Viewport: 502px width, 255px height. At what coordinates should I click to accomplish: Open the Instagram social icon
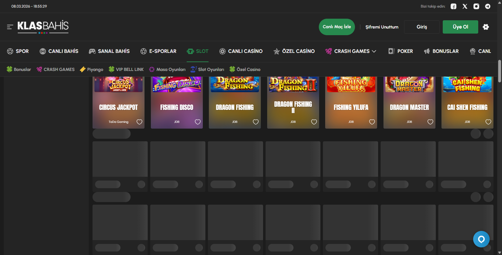pos(476,6)
